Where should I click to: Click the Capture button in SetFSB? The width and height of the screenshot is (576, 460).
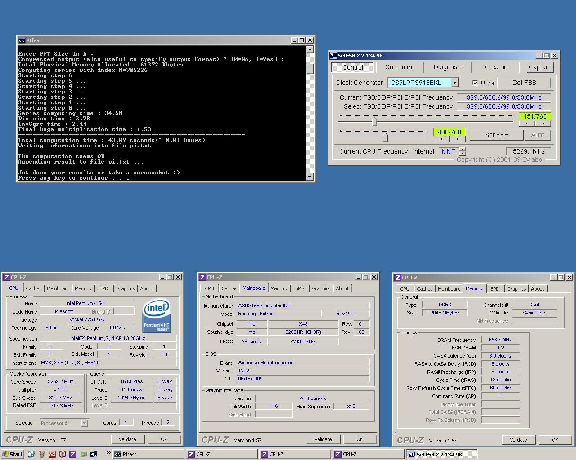(x=540, y=67)
